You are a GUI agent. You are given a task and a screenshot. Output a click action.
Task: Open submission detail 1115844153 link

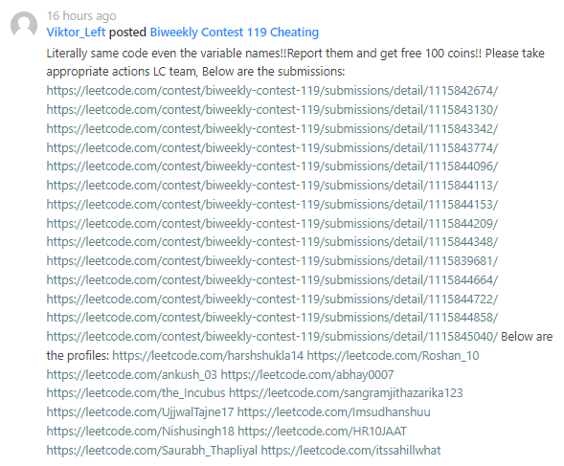[x=272, y=204]
